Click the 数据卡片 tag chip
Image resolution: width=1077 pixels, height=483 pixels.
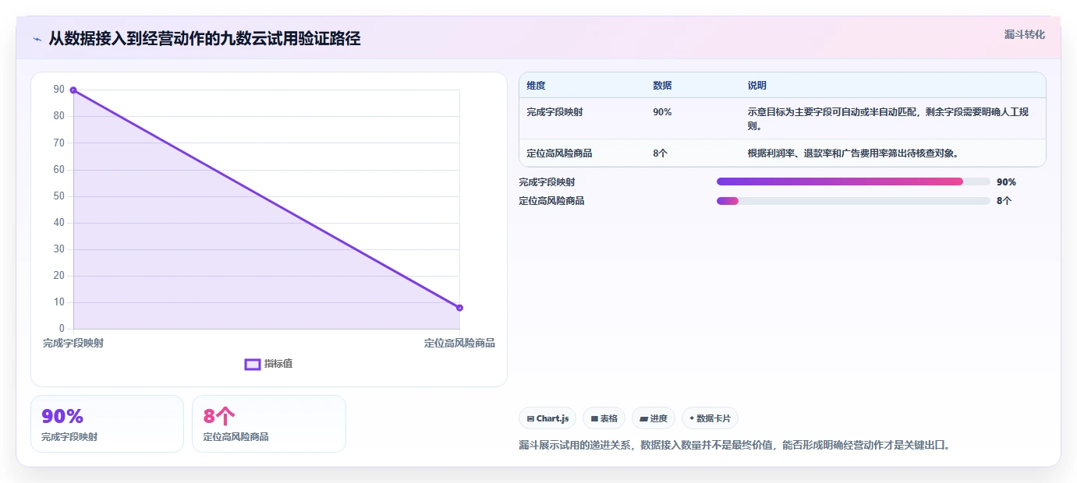[710, 418]
